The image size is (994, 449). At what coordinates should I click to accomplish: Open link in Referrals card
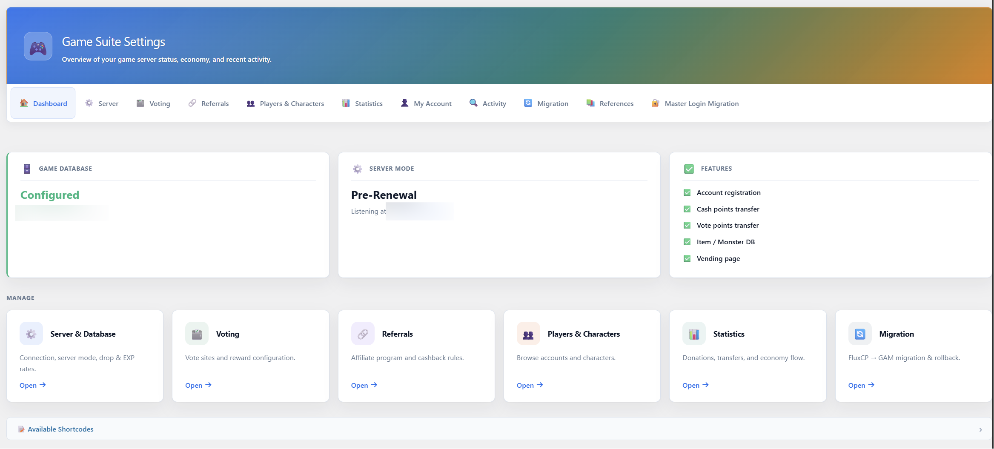pyautogui.click(x=364, y=385)
